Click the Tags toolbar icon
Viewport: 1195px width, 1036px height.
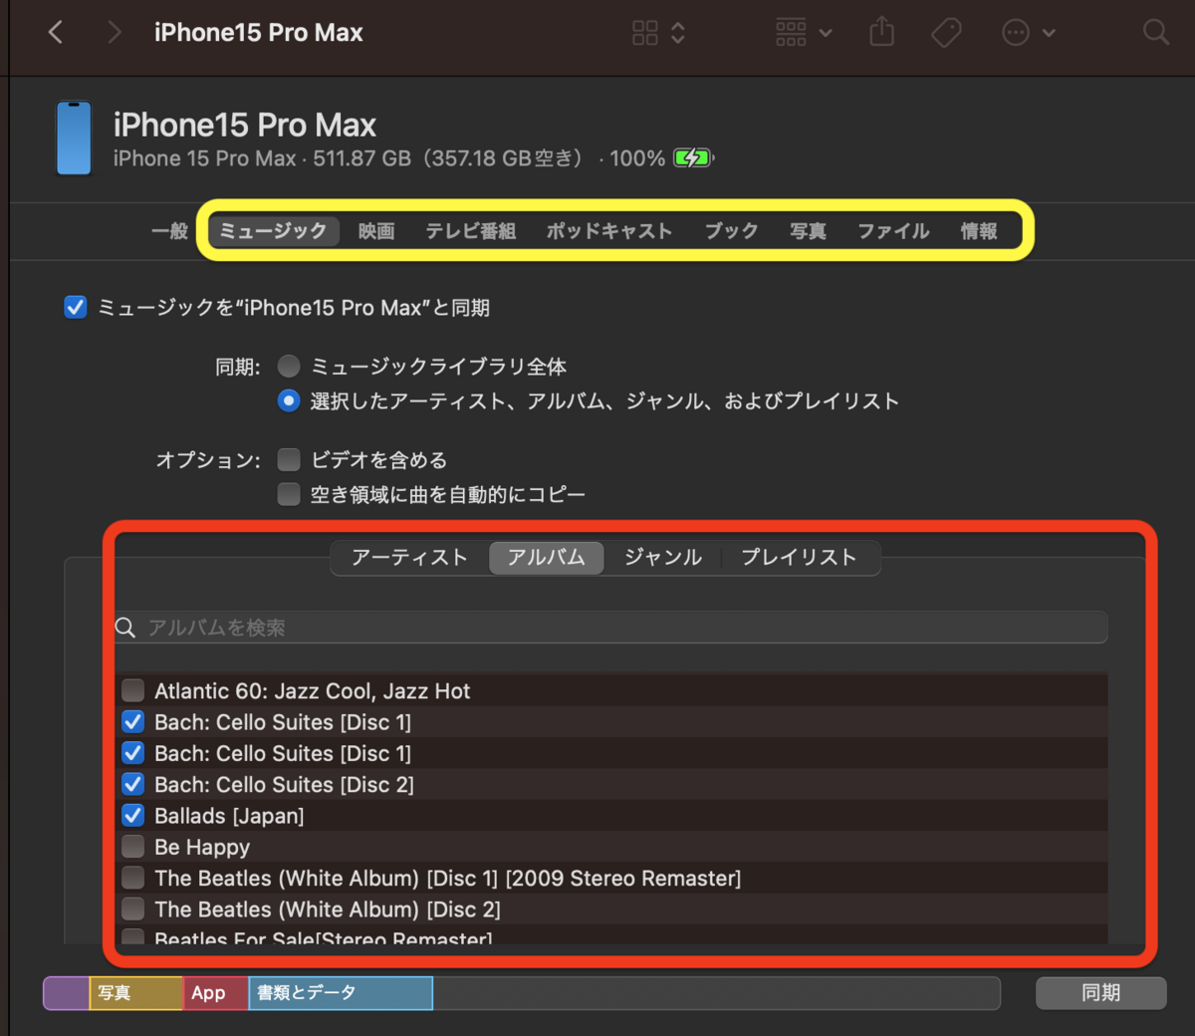(946, 33)
